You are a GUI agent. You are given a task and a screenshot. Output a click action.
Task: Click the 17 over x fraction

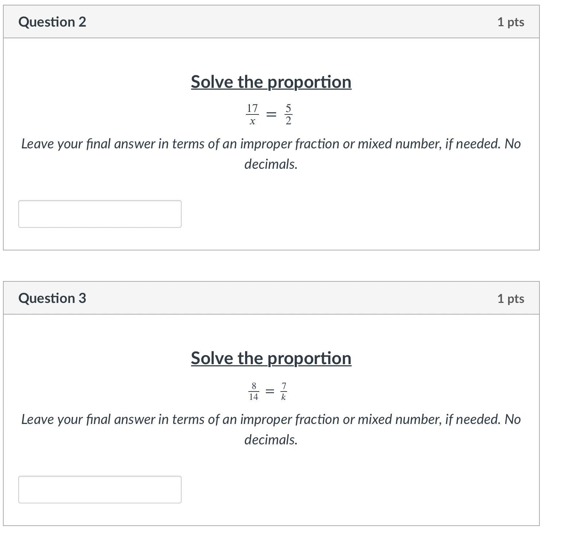tap(252, 114)
